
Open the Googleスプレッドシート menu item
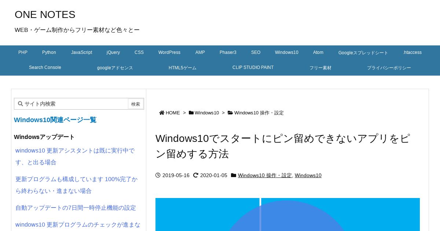(363, 53)
